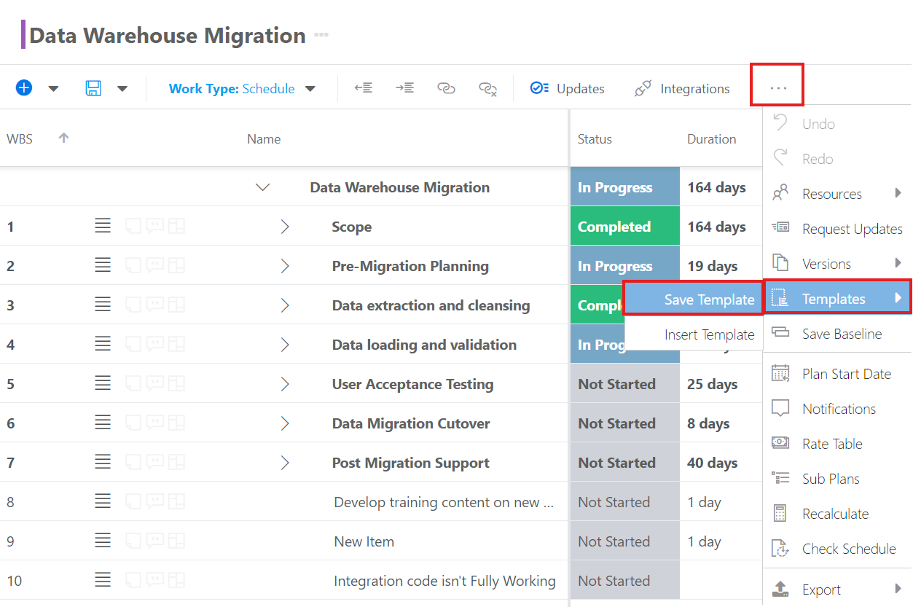Expand Data extraction and cleansing row
Viewport: 913px width, 607px height.
pos(285,305)
